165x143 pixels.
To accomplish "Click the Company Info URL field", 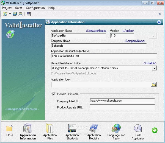I will 122,101.
